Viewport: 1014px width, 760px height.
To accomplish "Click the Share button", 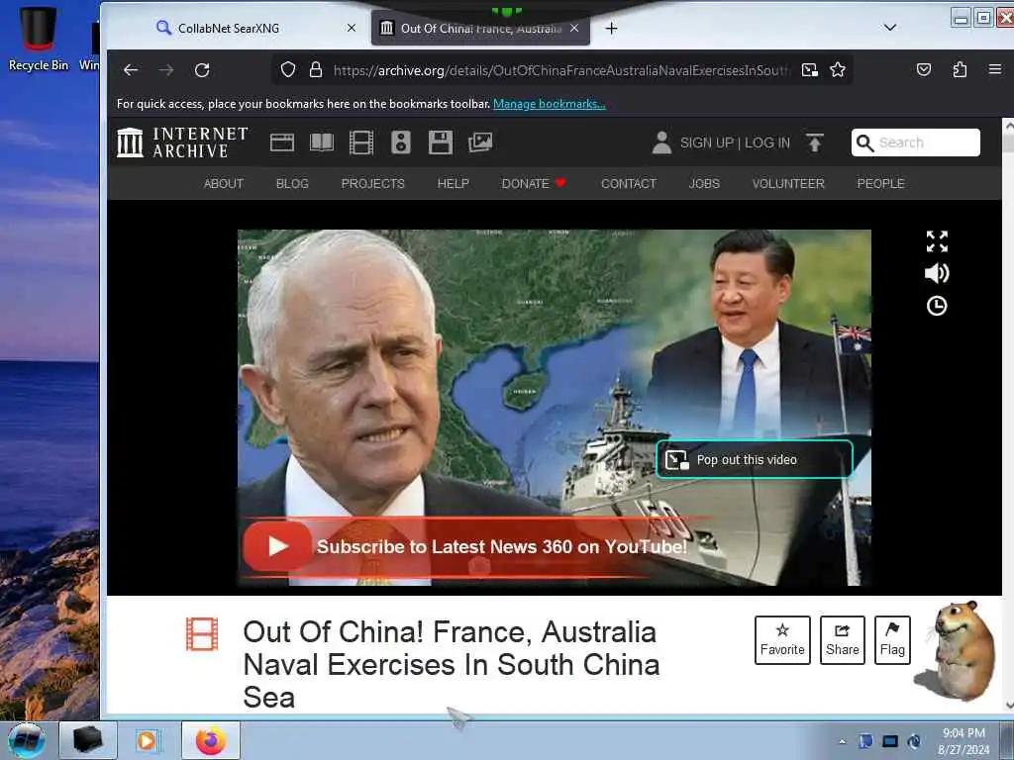I will pos(842,640).
